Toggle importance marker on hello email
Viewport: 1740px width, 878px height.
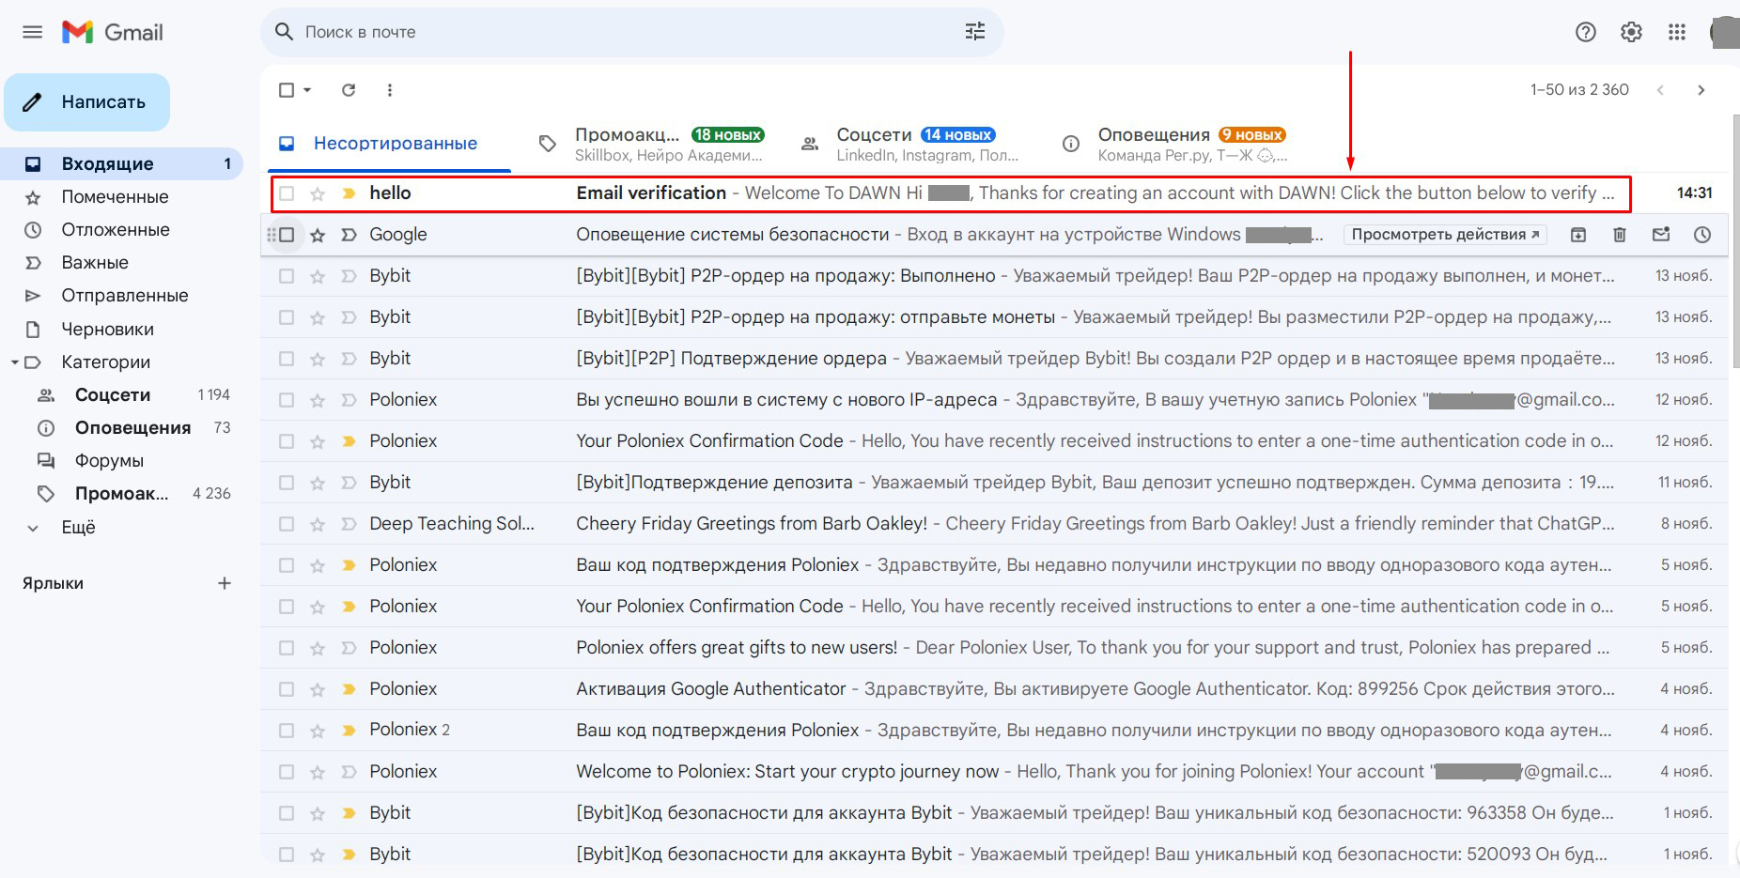[x=349, y=193]
